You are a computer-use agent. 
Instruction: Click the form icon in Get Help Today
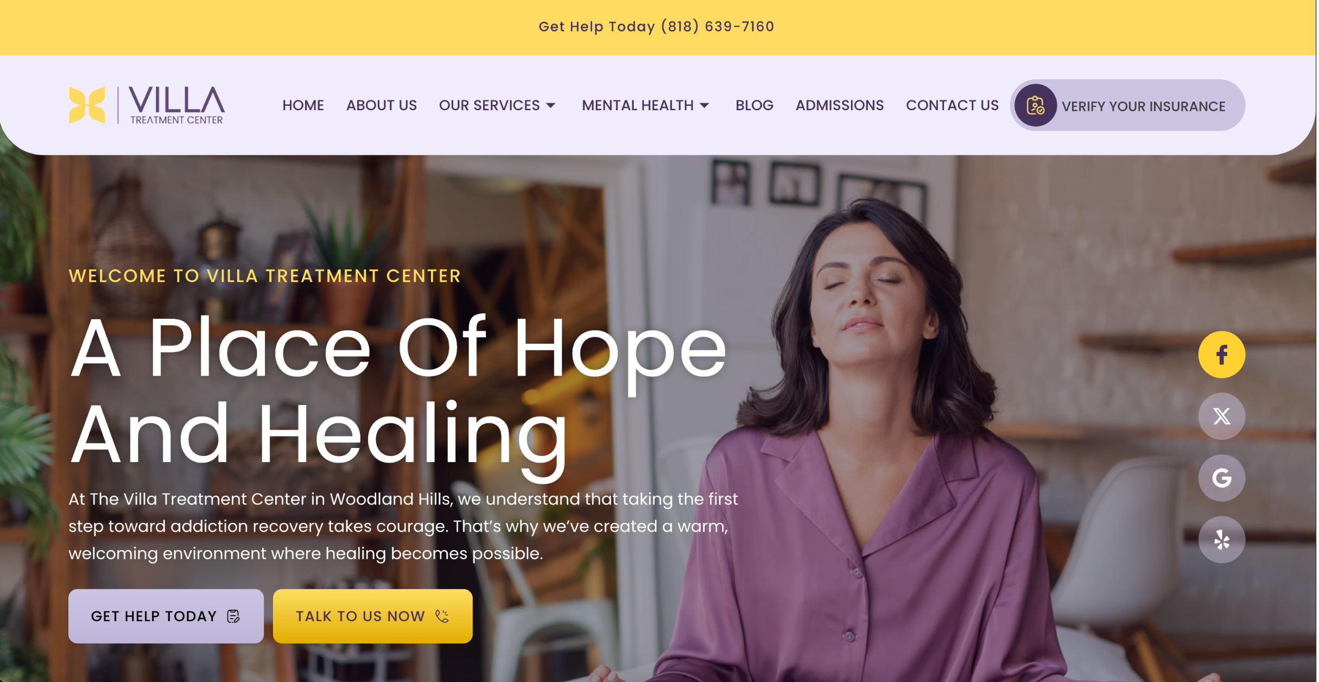click(234, 617)
